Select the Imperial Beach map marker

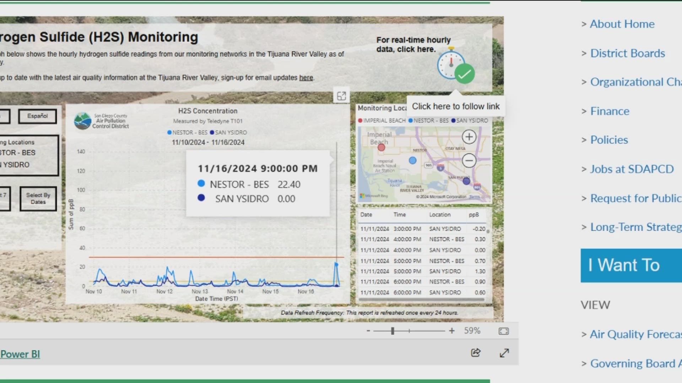(x=381, y=148)
